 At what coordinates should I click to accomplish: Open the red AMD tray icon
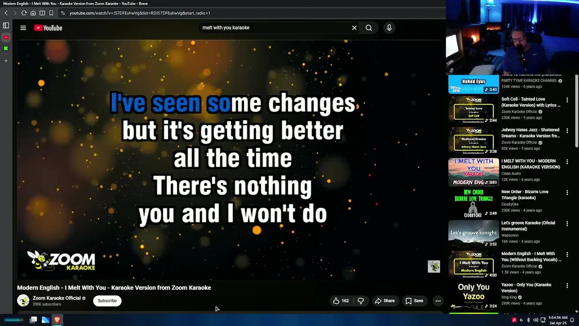[x=514, y=320]
